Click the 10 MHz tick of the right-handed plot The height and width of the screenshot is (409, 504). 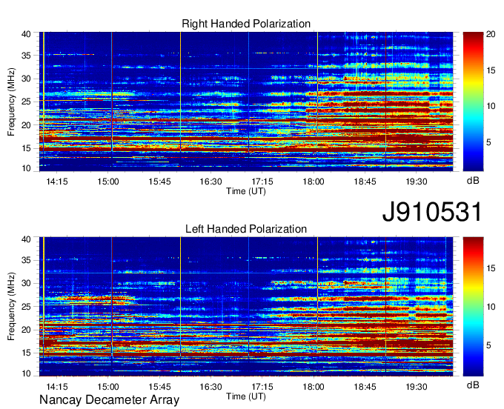coord(26,168)
